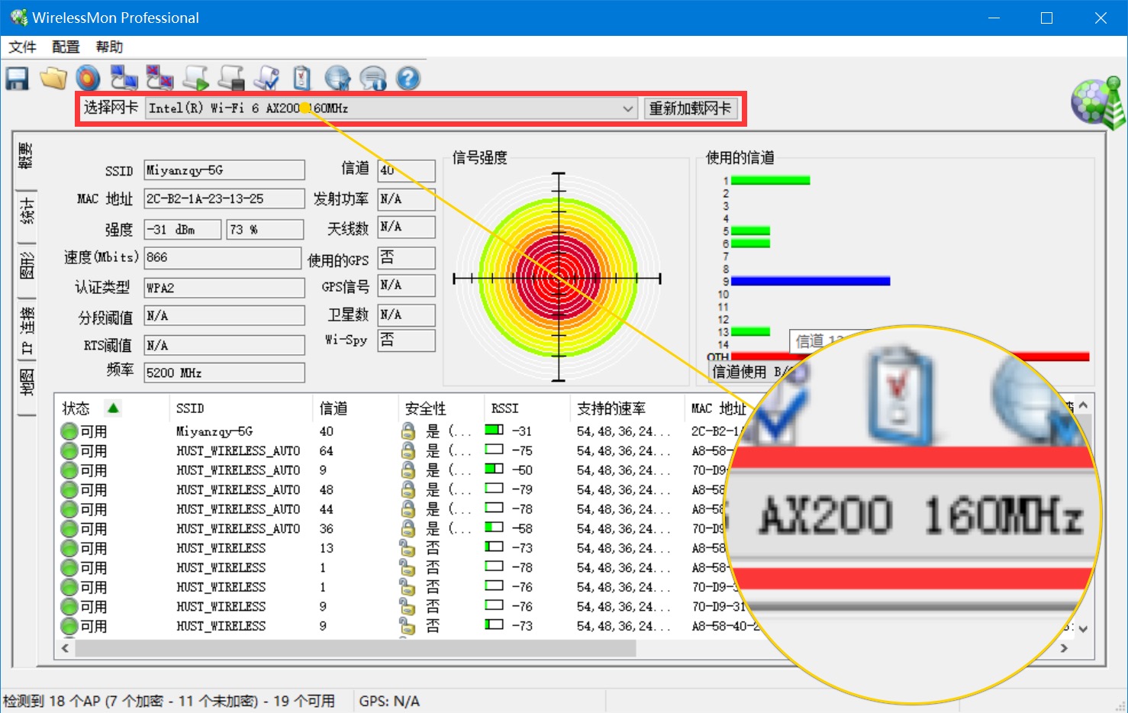Screen dimensions: 1128x713
Task: Open a file using the folder icon
Action: tap(53, 78)
